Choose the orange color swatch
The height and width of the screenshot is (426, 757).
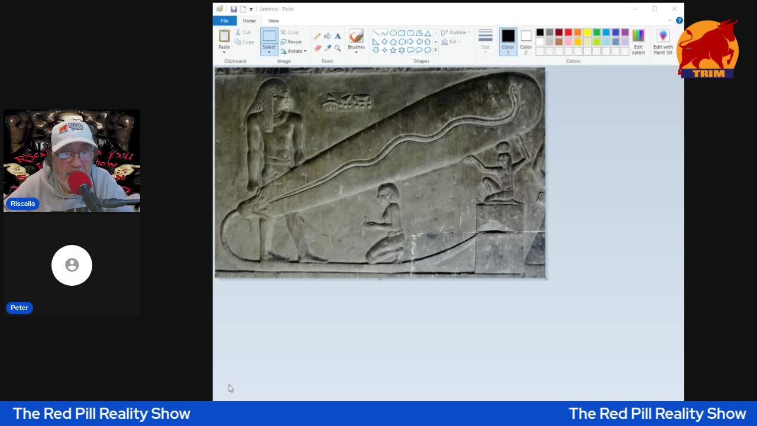[578, 32]
